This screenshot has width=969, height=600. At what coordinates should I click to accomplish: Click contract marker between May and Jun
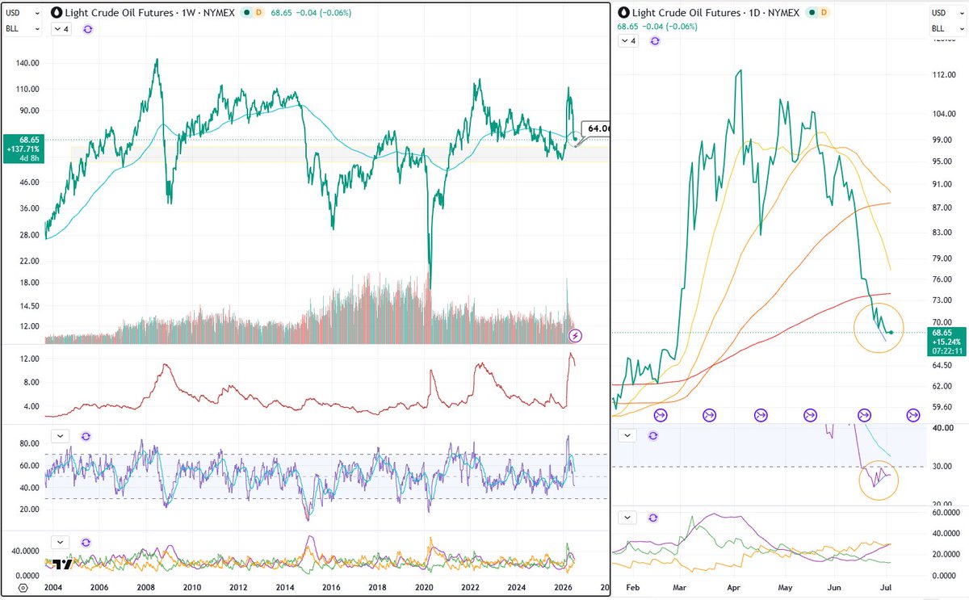click(811, 415)
